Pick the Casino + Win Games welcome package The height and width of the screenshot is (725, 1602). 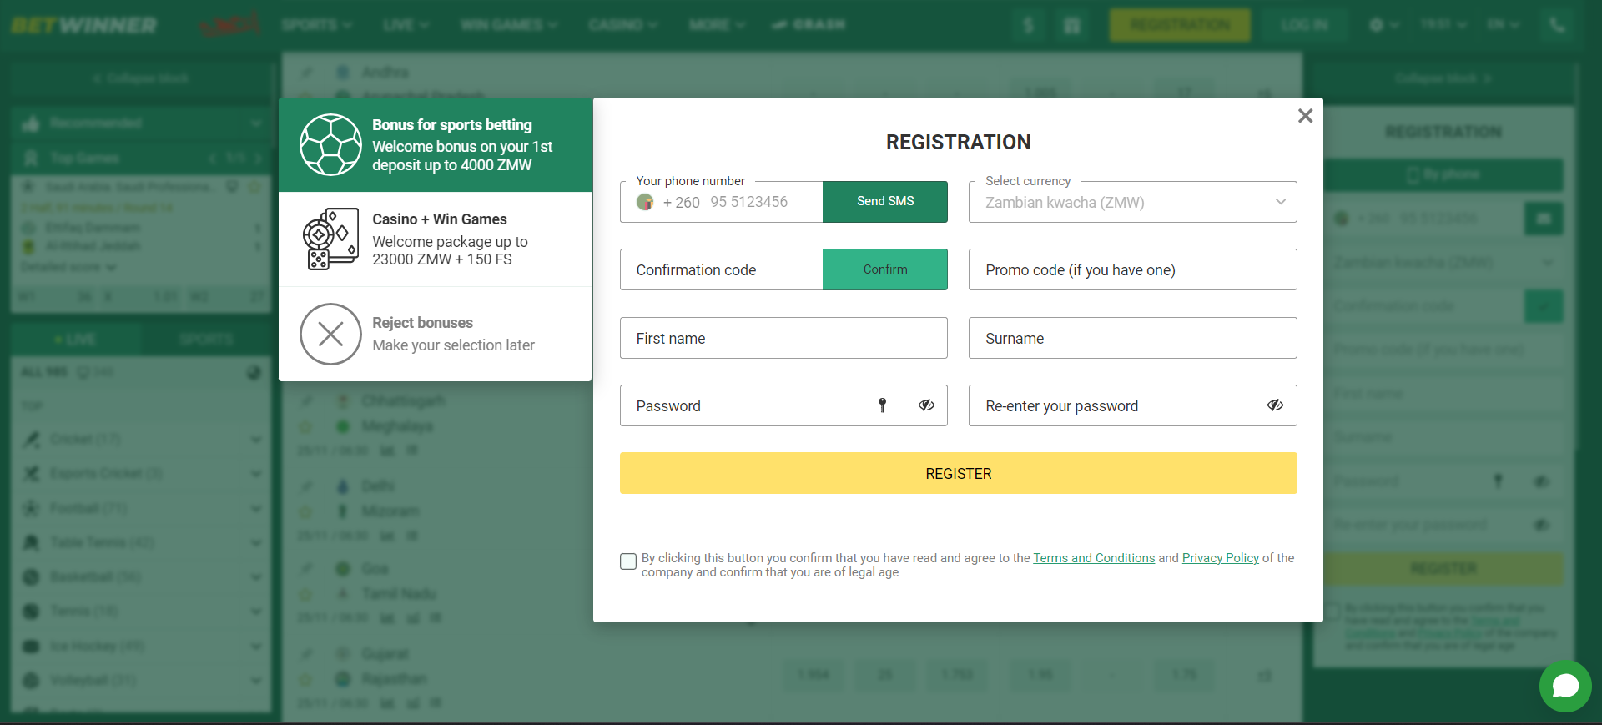tap(435, 239)
